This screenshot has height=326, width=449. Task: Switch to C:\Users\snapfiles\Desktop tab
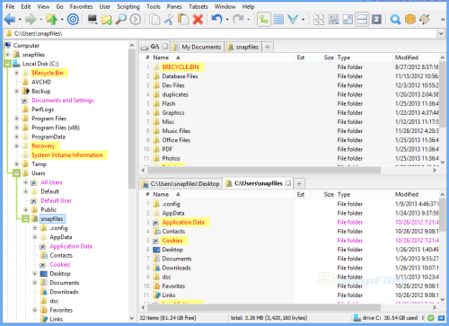pyautogui.click(x=181, y=184)
